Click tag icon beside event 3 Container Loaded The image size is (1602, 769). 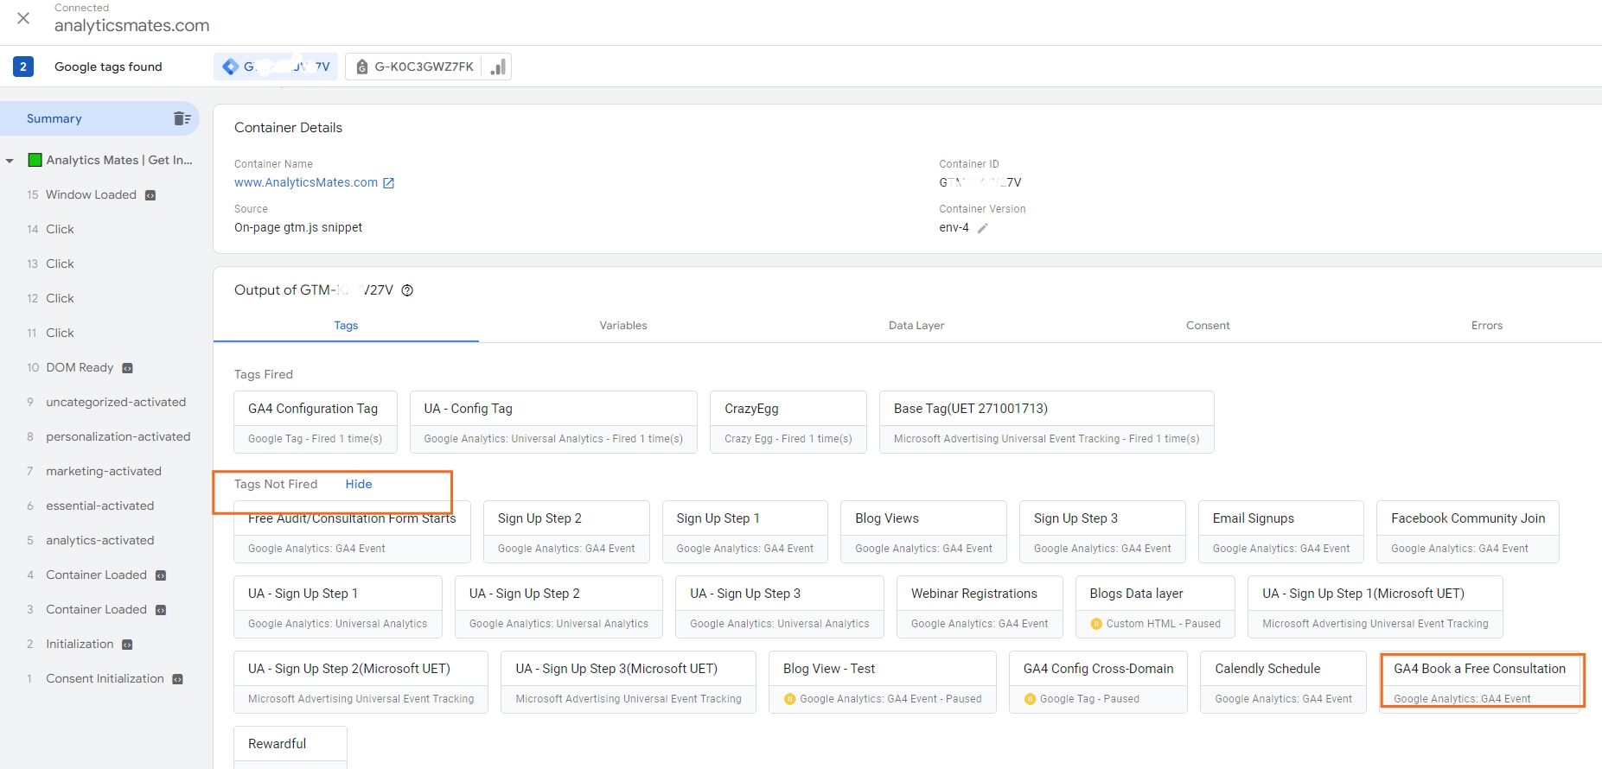tap(161, 610)
